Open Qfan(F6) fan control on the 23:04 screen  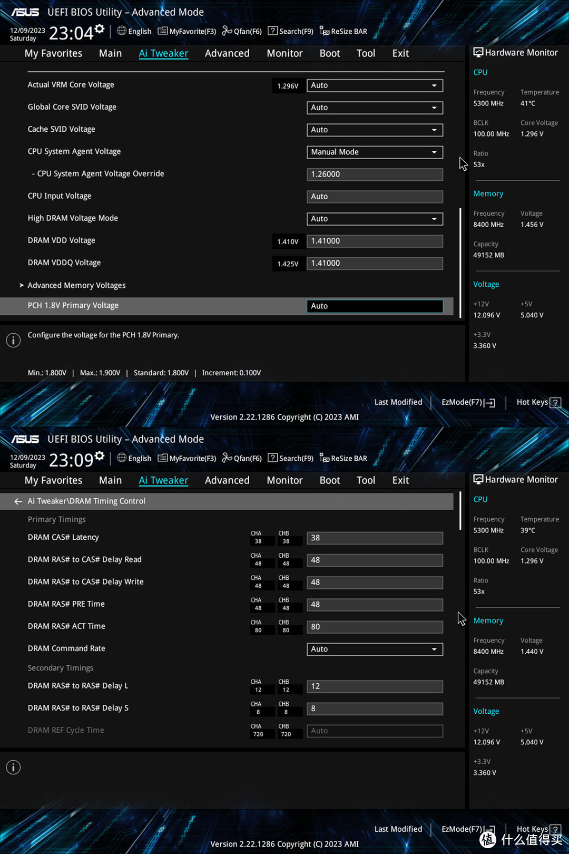tap(242, 31)
